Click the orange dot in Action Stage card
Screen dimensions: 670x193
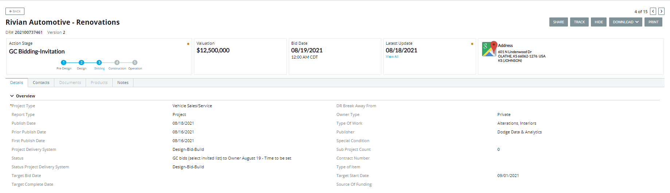[x=188, y=44]
